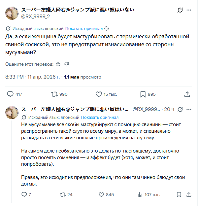
Task: Click "Показать оригинал" on the main post
Action: pyautogui.click(x=84, y=29)
